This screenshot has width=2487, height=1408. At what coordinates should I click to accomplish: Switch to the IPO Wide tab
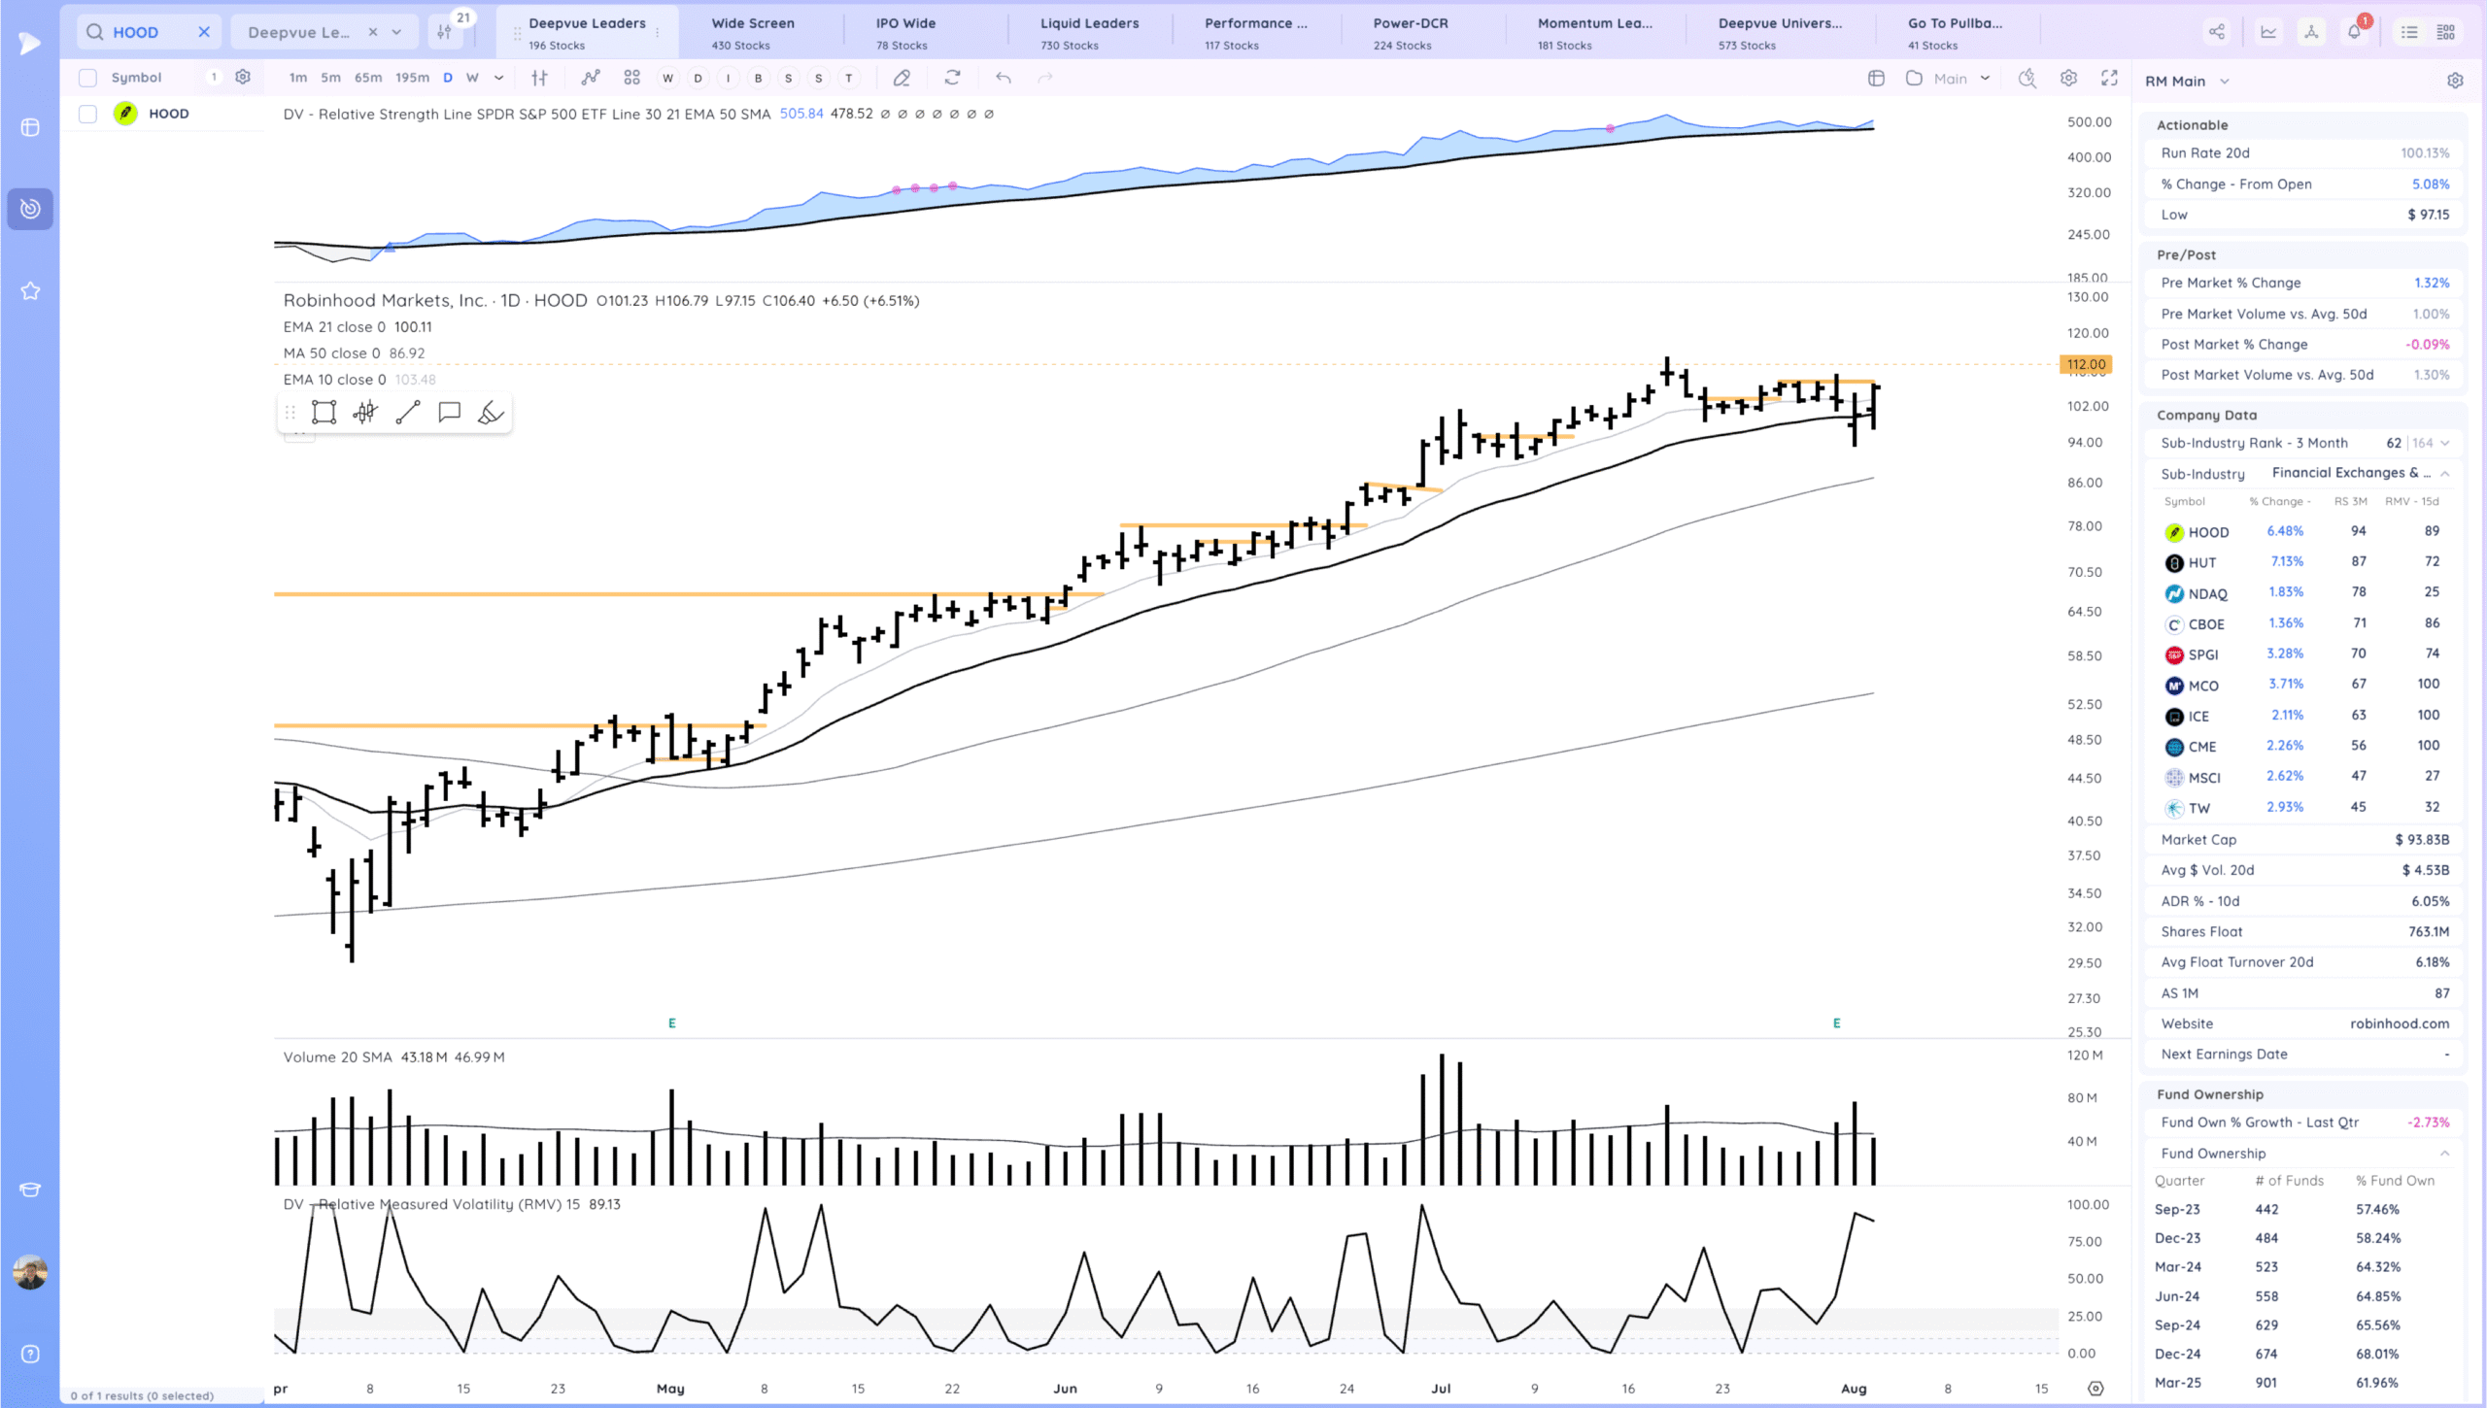pyautogui.click(x=905, y=33)
